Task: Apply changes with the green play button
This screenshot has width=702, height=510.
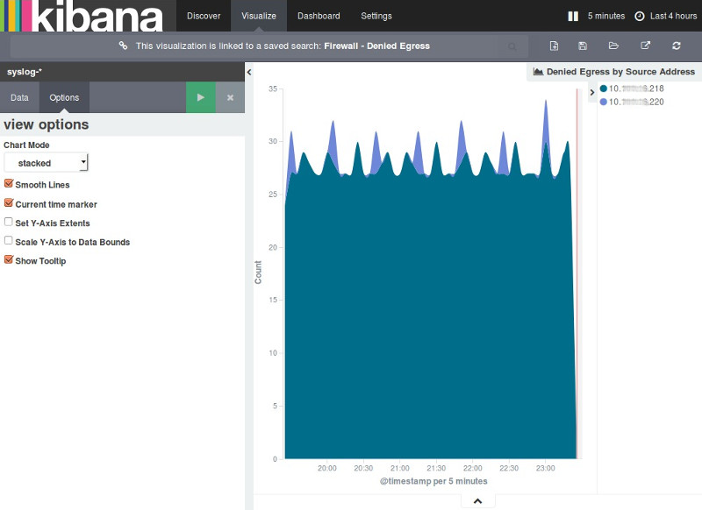Action: coord(200,97)
